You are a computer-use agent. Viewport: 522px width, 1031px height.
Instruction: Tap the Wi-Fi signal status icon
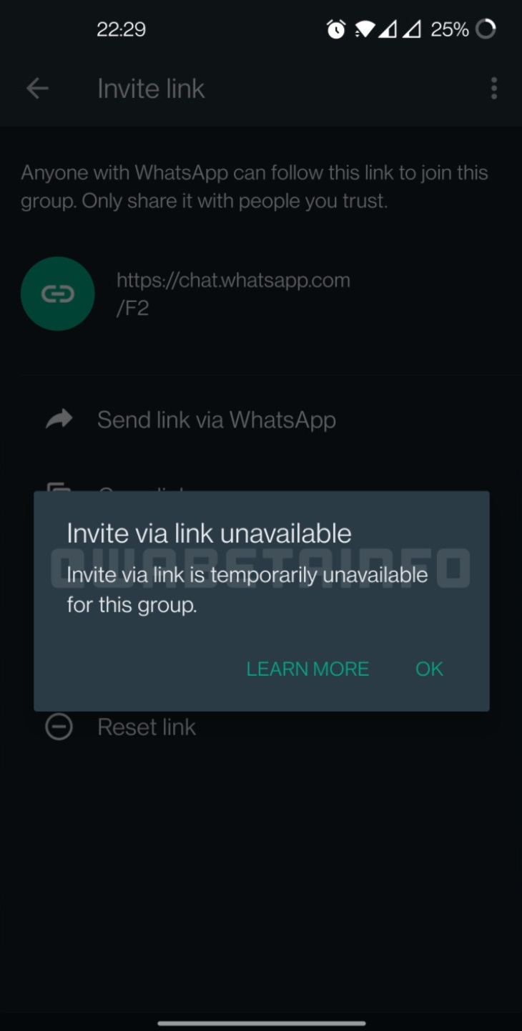click(x=365, y=29)
